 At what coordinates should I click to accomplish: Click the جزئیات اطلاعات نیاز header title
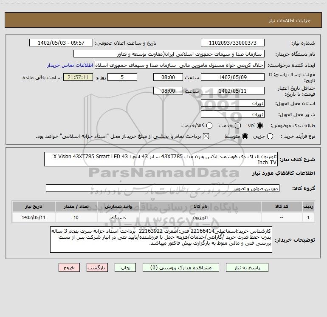click(289, 20)
